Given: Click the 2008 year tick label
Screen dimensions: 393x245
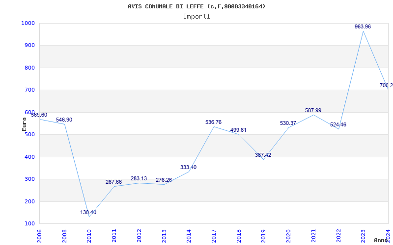Looking at the screenshot, I should tap(64, 236).
